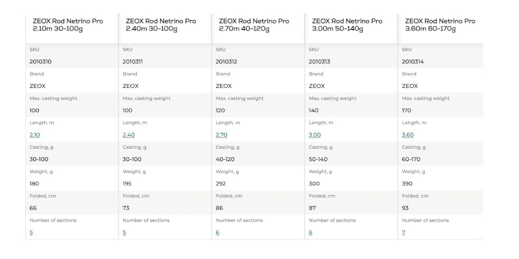Click max casting weight value 170

point(407,110)
